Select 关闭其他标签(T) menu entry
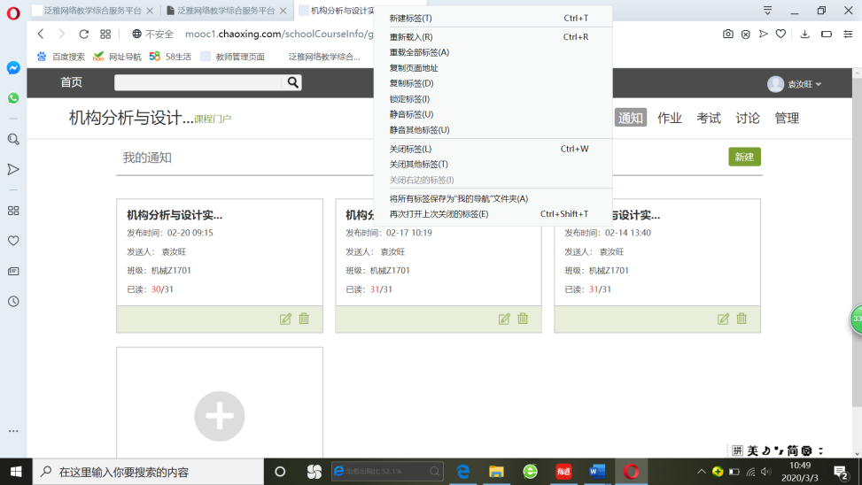Viewport: 862px width, 485px height. click(x=418, y=164)
